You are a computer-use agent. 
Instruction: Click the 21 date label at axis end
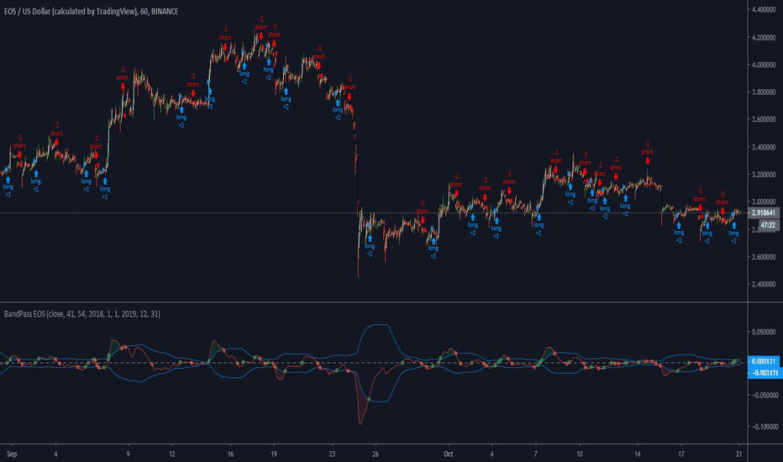coord(739,454)
